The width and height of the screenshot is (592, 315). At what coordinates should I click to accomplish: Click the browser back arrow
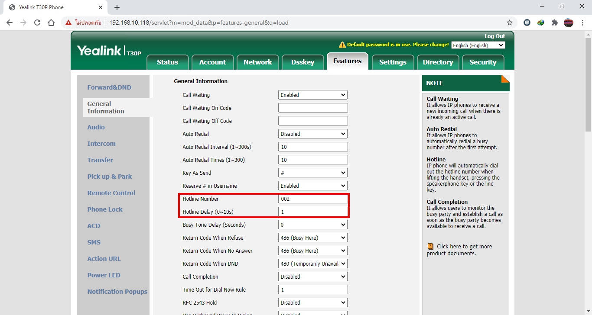click(10, 22)
